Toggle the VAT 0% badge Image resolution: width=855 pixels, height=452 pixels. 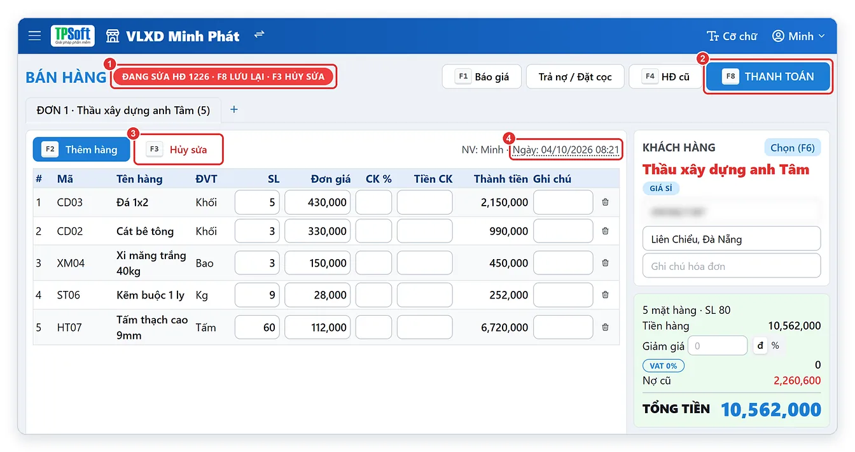[664, 365]
